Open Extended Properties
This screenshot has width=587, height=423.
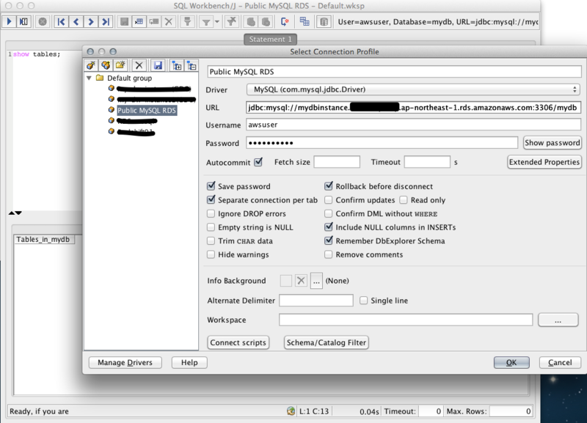(544, 162)
